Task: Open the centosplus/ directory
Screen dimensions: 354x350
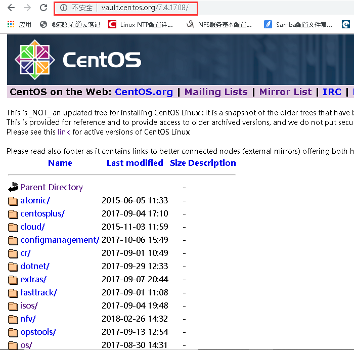Action: coord(42,213)
